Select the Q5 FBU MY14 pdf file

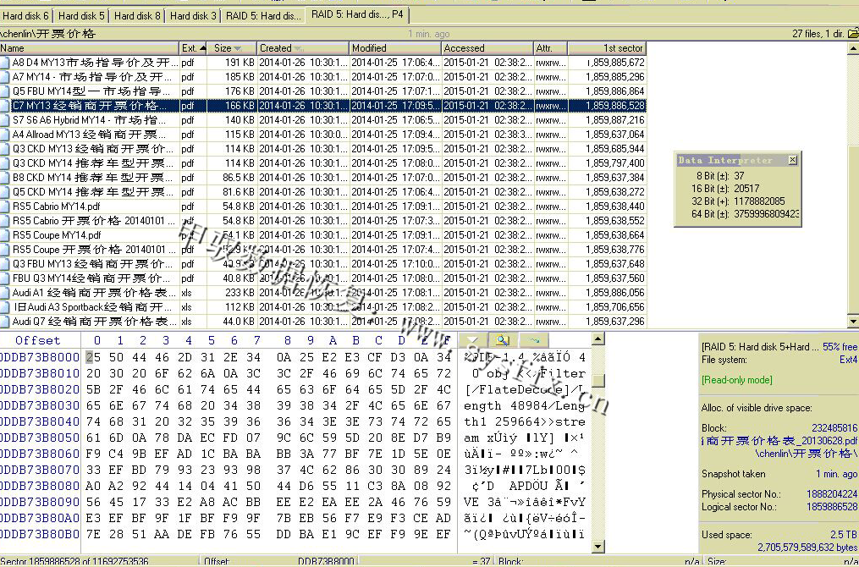click(323, 91)
